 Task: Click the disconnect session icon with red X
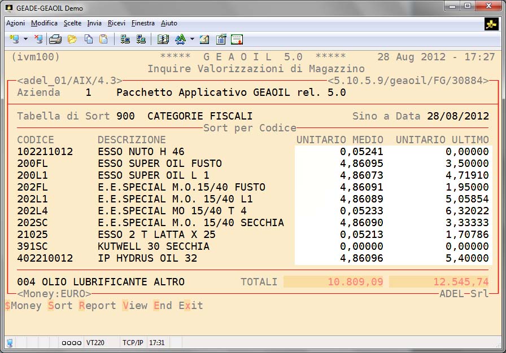[x=38, y=39]
